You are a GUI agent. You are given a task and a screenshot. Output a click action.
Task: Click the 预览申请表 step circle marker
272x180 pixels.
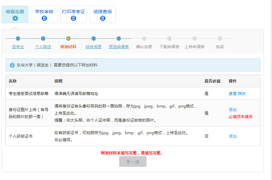tap(119, 39)
